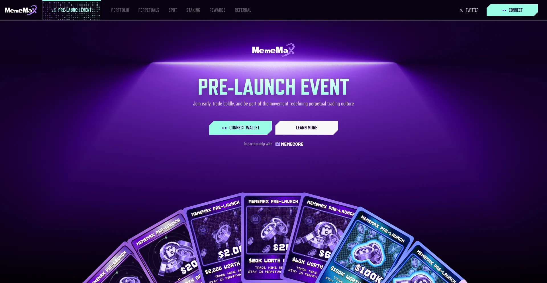This screenshot has height=283, width=547.
Task: Click the Learn More button
Action: tap(307, 128)
